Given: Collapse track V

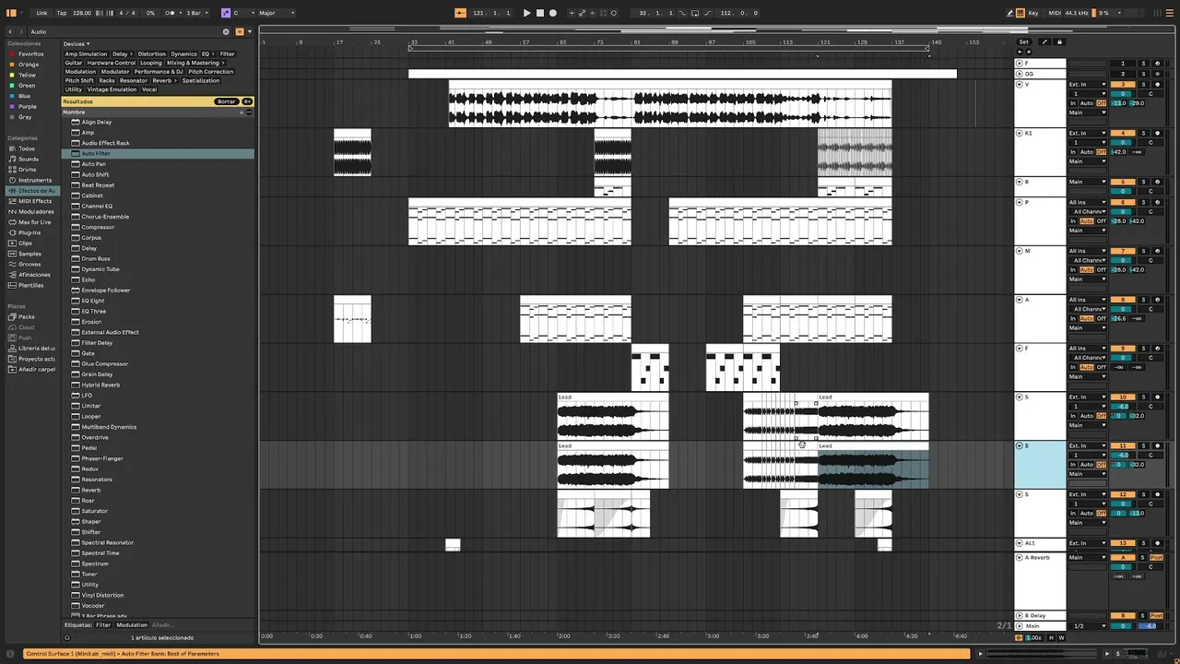Looking at the screenshot, I should pos(1019,84).
